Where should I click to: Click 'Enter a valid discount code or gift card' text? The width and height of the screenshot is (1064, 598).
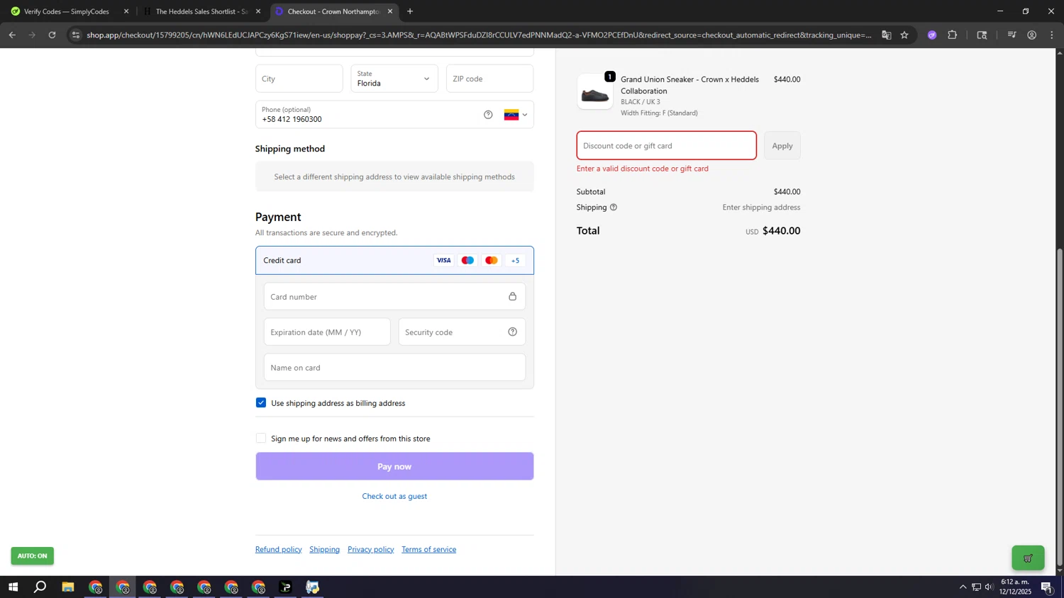(x=643, y=169)
